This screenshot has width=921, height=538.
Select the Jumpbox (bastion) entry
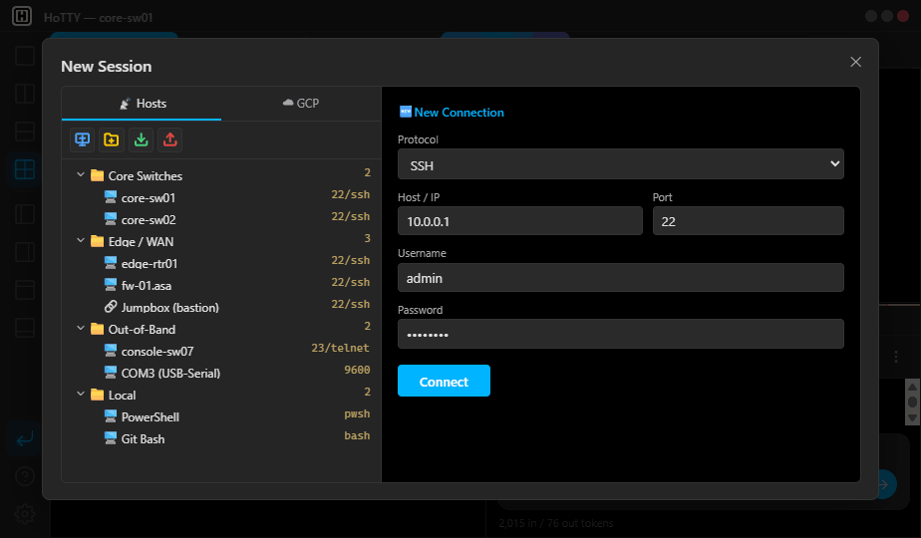click(221, 307)
